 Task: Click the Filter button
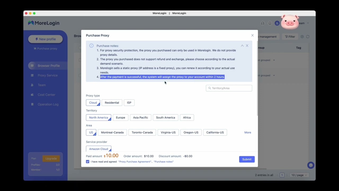(x=290, y=37)
